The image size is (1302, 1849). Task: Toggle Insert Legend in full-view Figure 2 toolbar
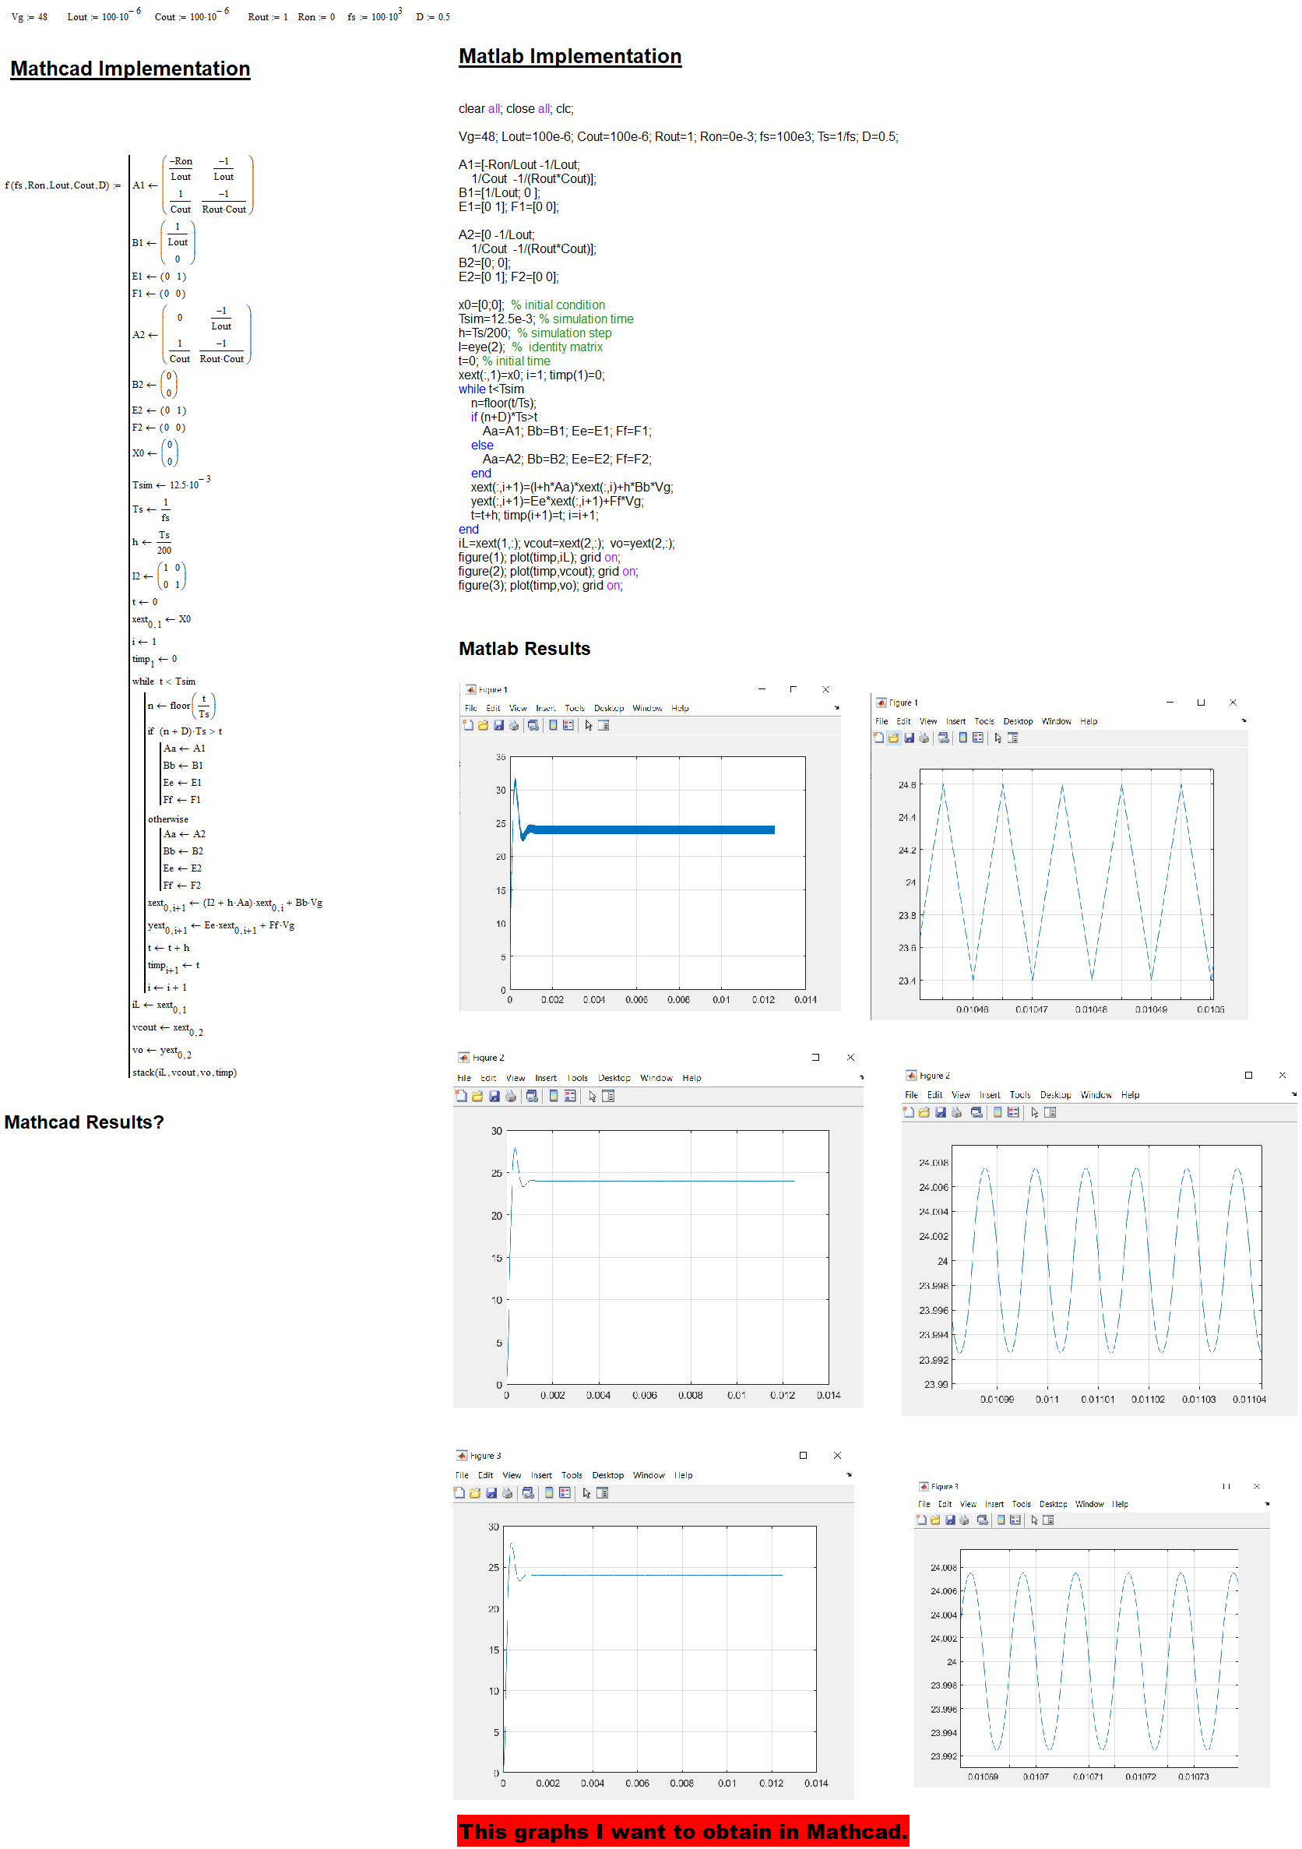(x=570, y=1096)
